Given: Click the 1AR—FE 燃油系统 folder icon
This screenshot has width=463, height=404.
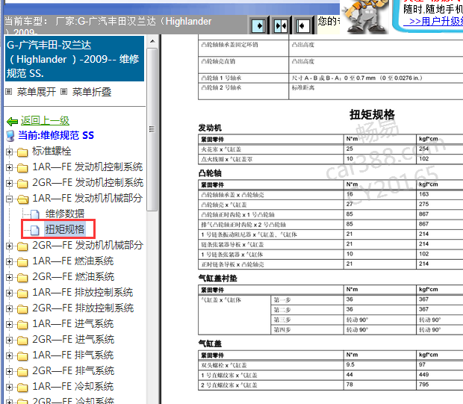Looking at the screenshot, I should [x=22, y=261].
